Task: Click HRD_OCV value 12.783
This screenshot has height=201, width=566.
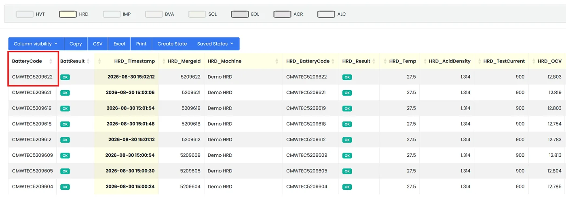Action: pyautogui.click(x=555, y=140)
